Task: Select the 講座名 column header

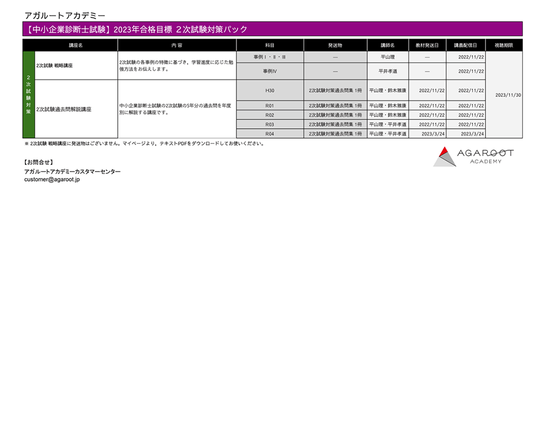Action: [x=76, y=45]
